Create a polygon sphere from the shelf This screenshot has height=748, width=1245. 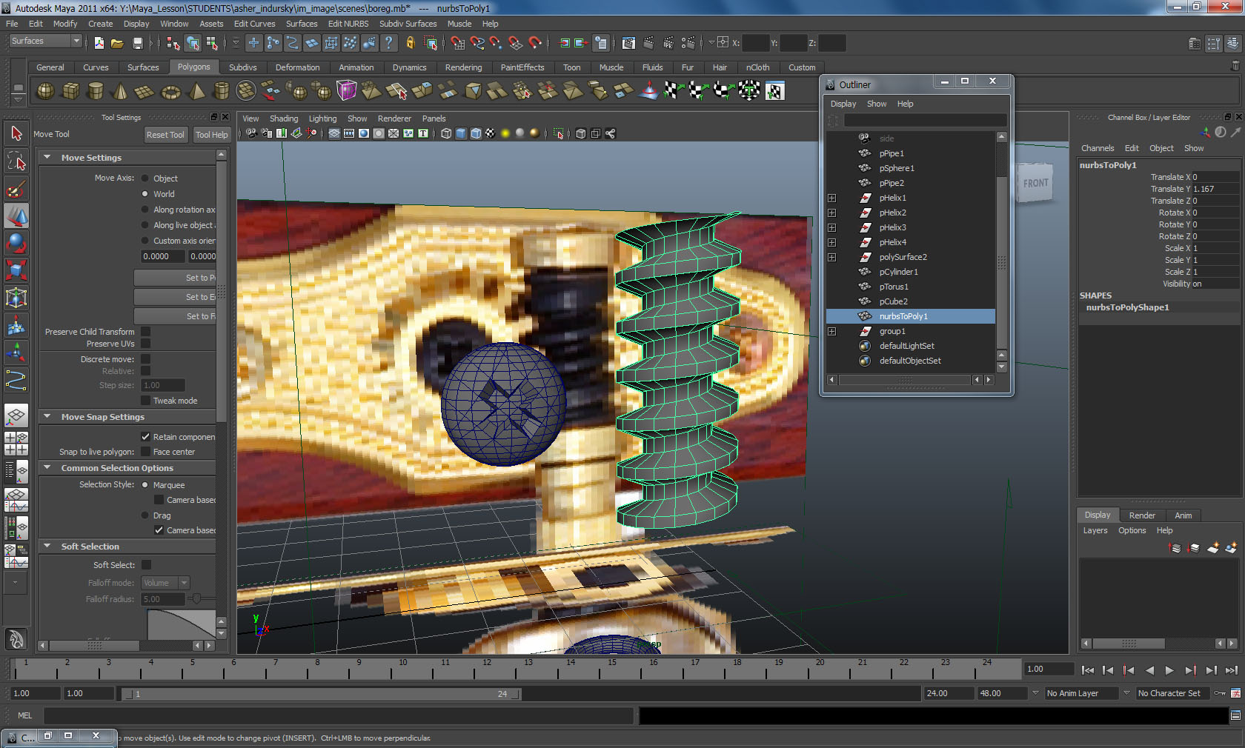[x=45, y=91]
